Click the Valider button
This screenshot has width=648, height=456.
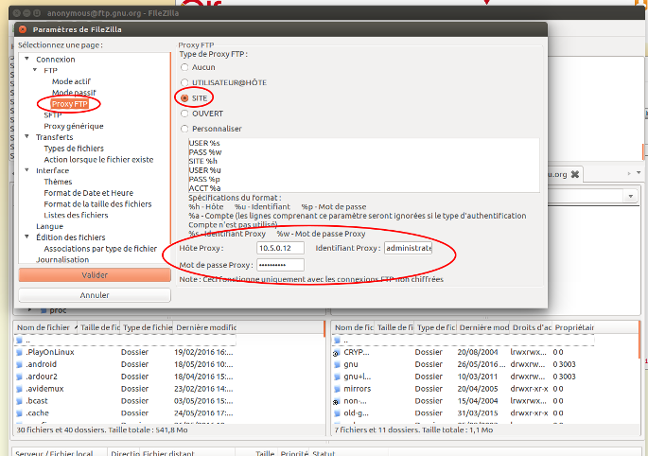click(x=94, y=274)
